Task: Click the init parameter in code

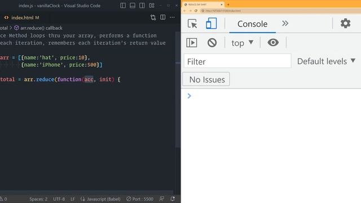Action: coord(105,80)
